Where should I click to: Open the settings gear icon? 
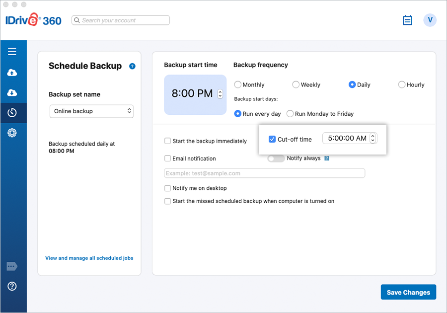click(x=12, y=133)
